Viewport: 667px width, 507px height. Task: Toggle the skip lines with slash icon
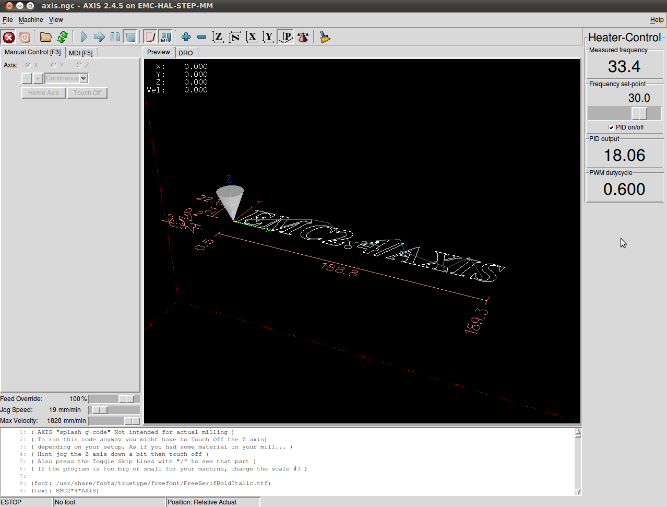(150, 37)
